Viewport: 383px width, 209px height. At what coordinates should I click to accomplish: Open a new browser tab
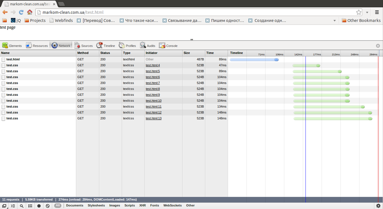(x=61, y=4)
